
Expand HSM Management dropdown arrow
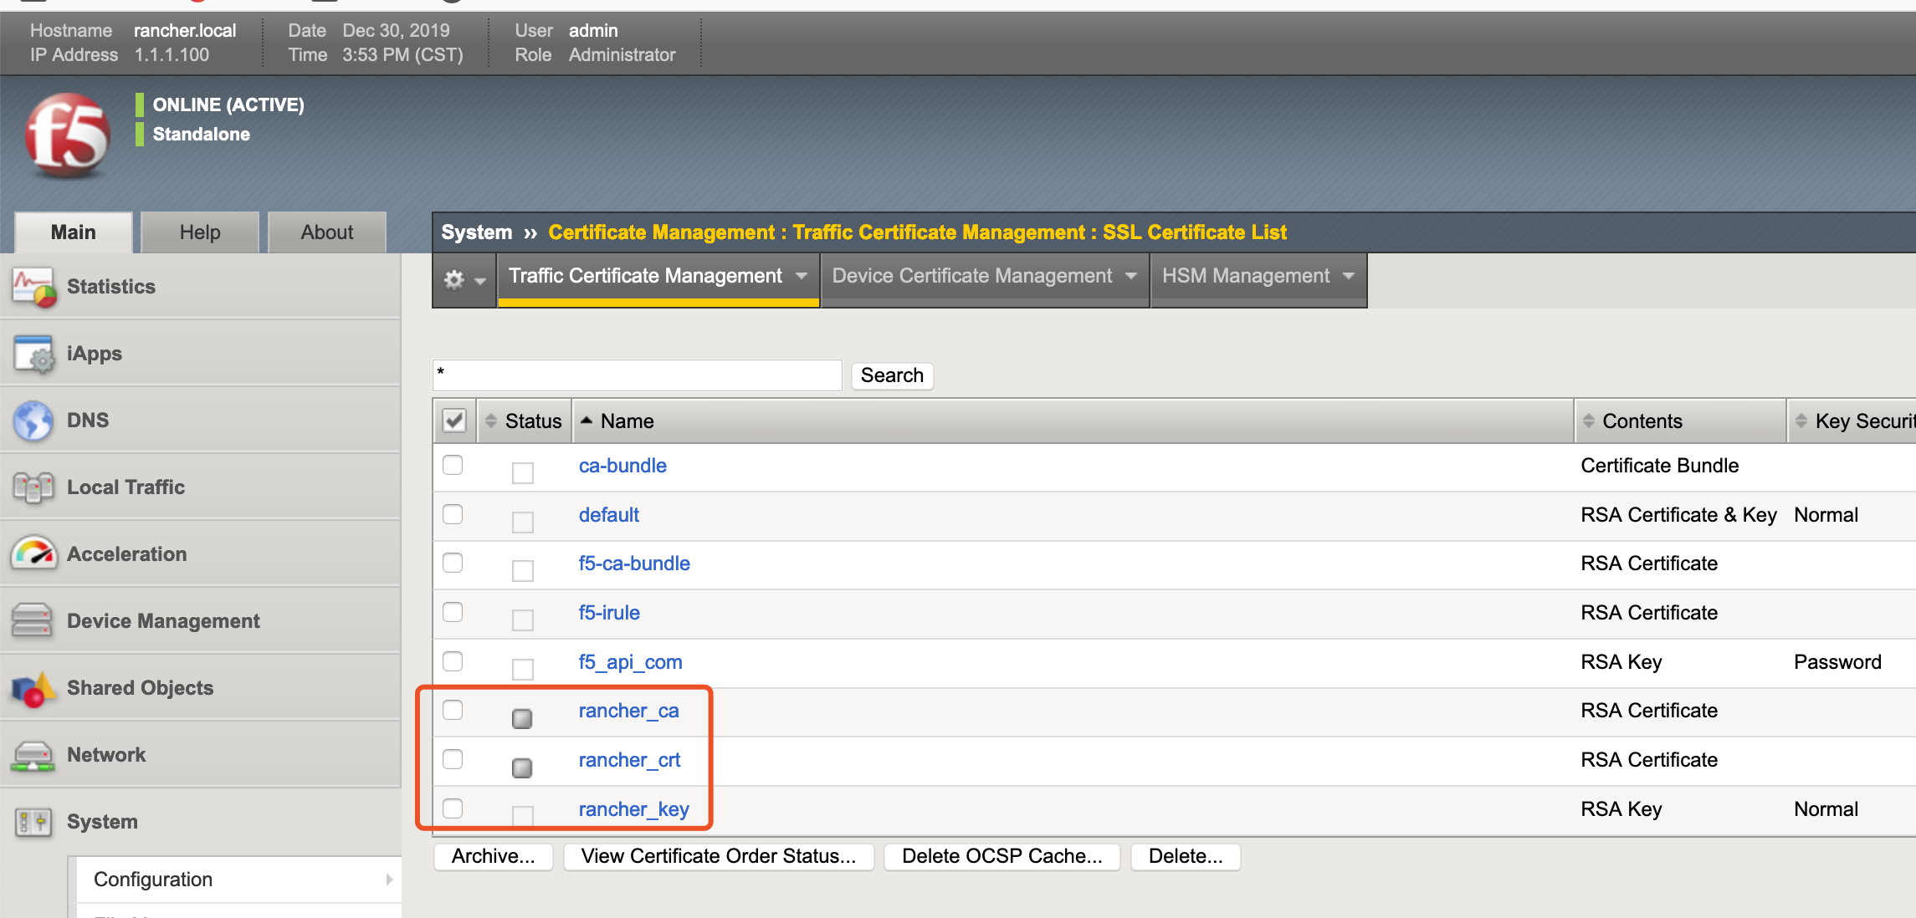[1349, 276]
